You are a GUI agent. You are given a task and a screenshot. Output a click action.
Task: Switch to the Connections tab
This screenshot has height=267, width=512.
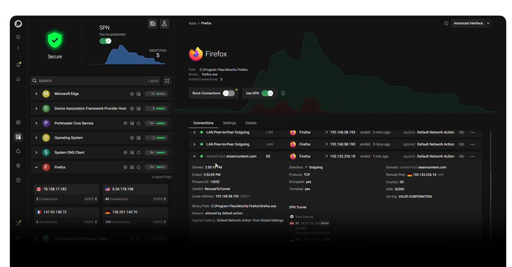pos(203,123)
